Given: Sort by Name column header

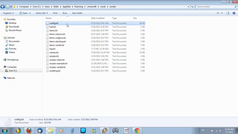Looking at the screenshot, I should tap(68, 18).
